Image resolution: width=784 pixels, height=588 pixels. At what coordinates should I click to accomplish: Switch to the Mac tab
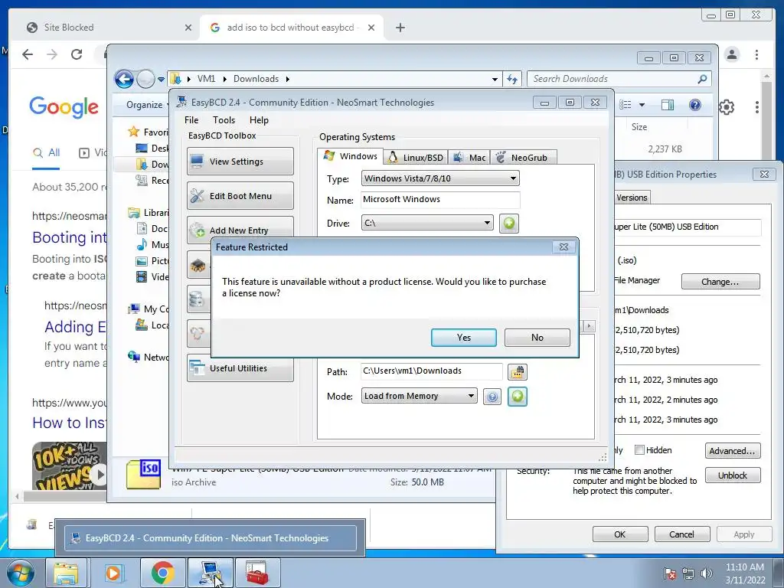[469, 158]
